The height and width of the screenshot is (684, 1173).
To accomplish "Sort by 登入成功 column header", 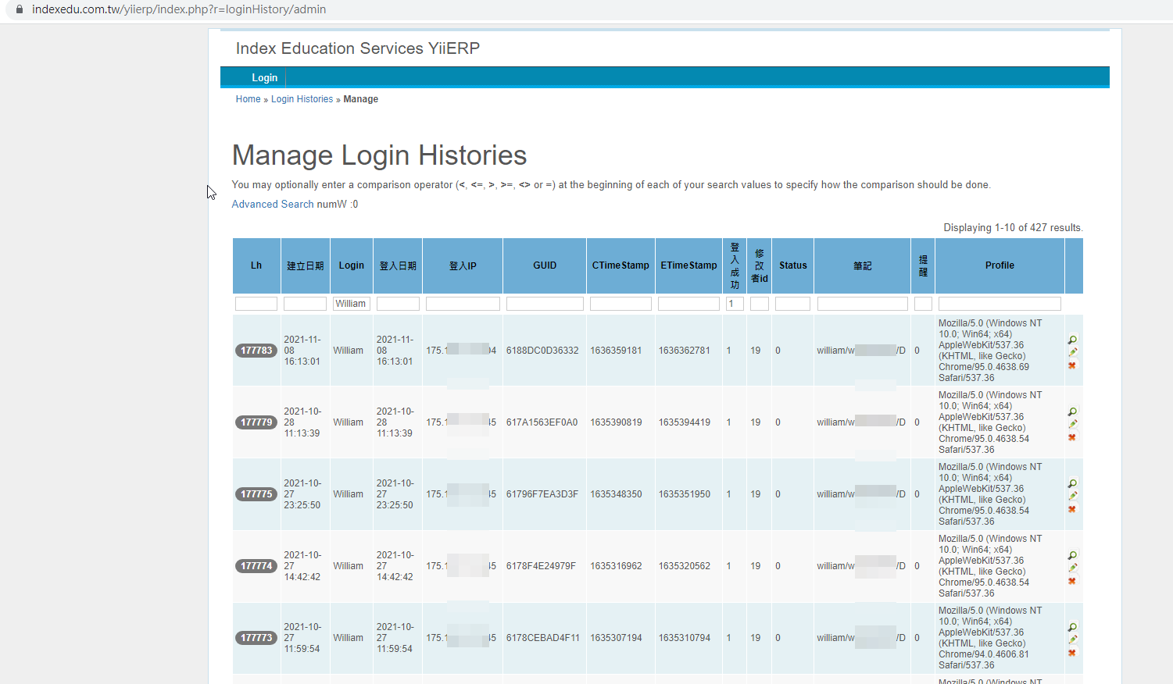I will tap(735, 265).
